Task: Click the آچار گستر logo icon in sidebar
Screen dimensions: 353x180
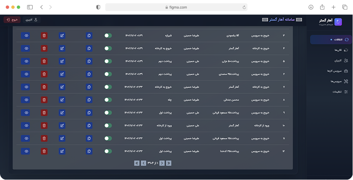Action: [338, 22]
